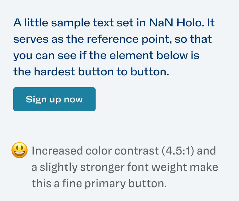Click the smiling face emoji
Image resolution: width=239 pixels, height=201 pixels.
click(x=20, y=150)
